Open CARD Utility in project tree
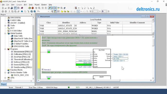This screenshot has width=167, height=94. (x=16, y=20)
